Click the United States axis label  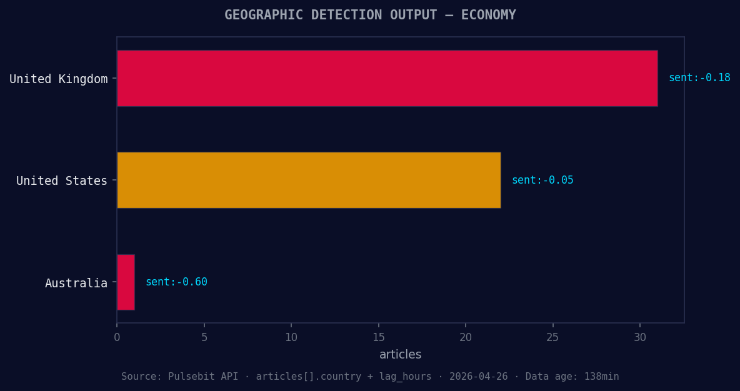(x=62, y=181)
